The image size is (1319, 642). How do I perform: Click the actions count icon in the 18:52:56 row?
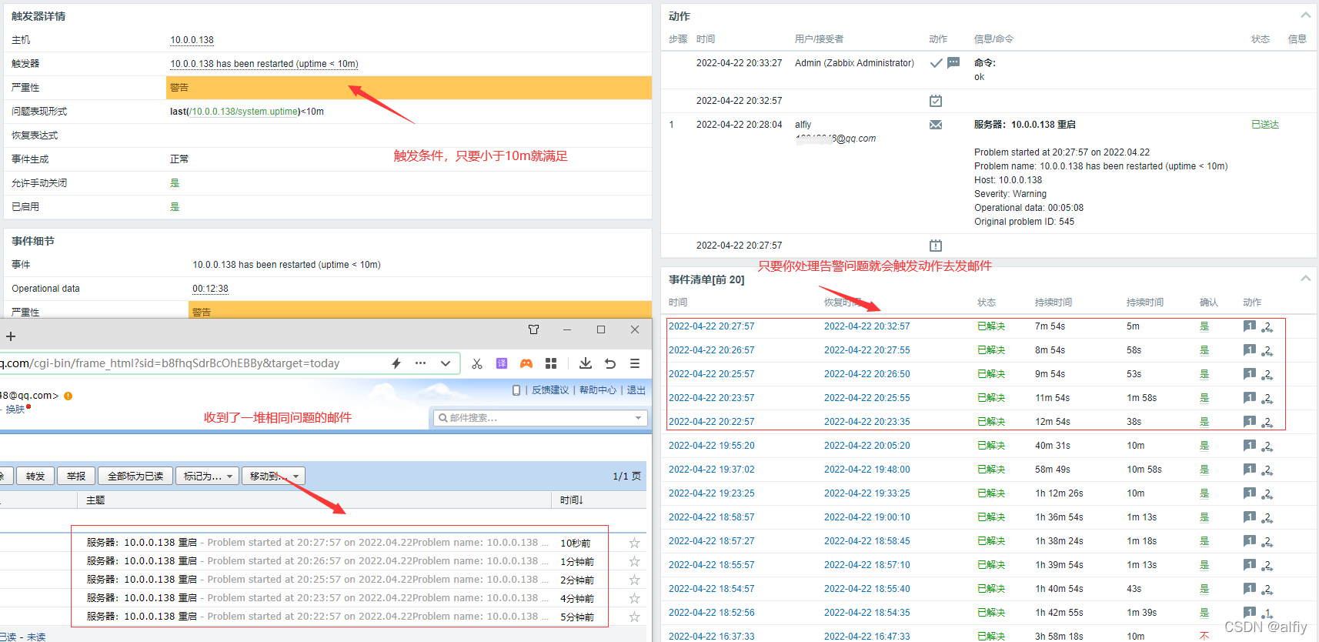click(1267, 614)
